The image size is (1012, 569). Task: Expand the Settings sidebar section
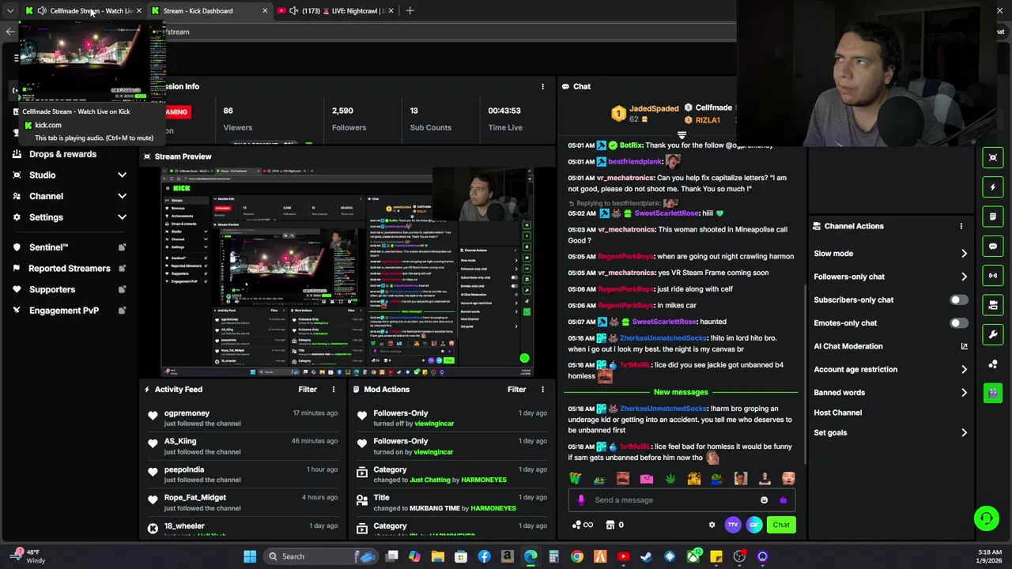pyautogui.click(x=122, y=217)
